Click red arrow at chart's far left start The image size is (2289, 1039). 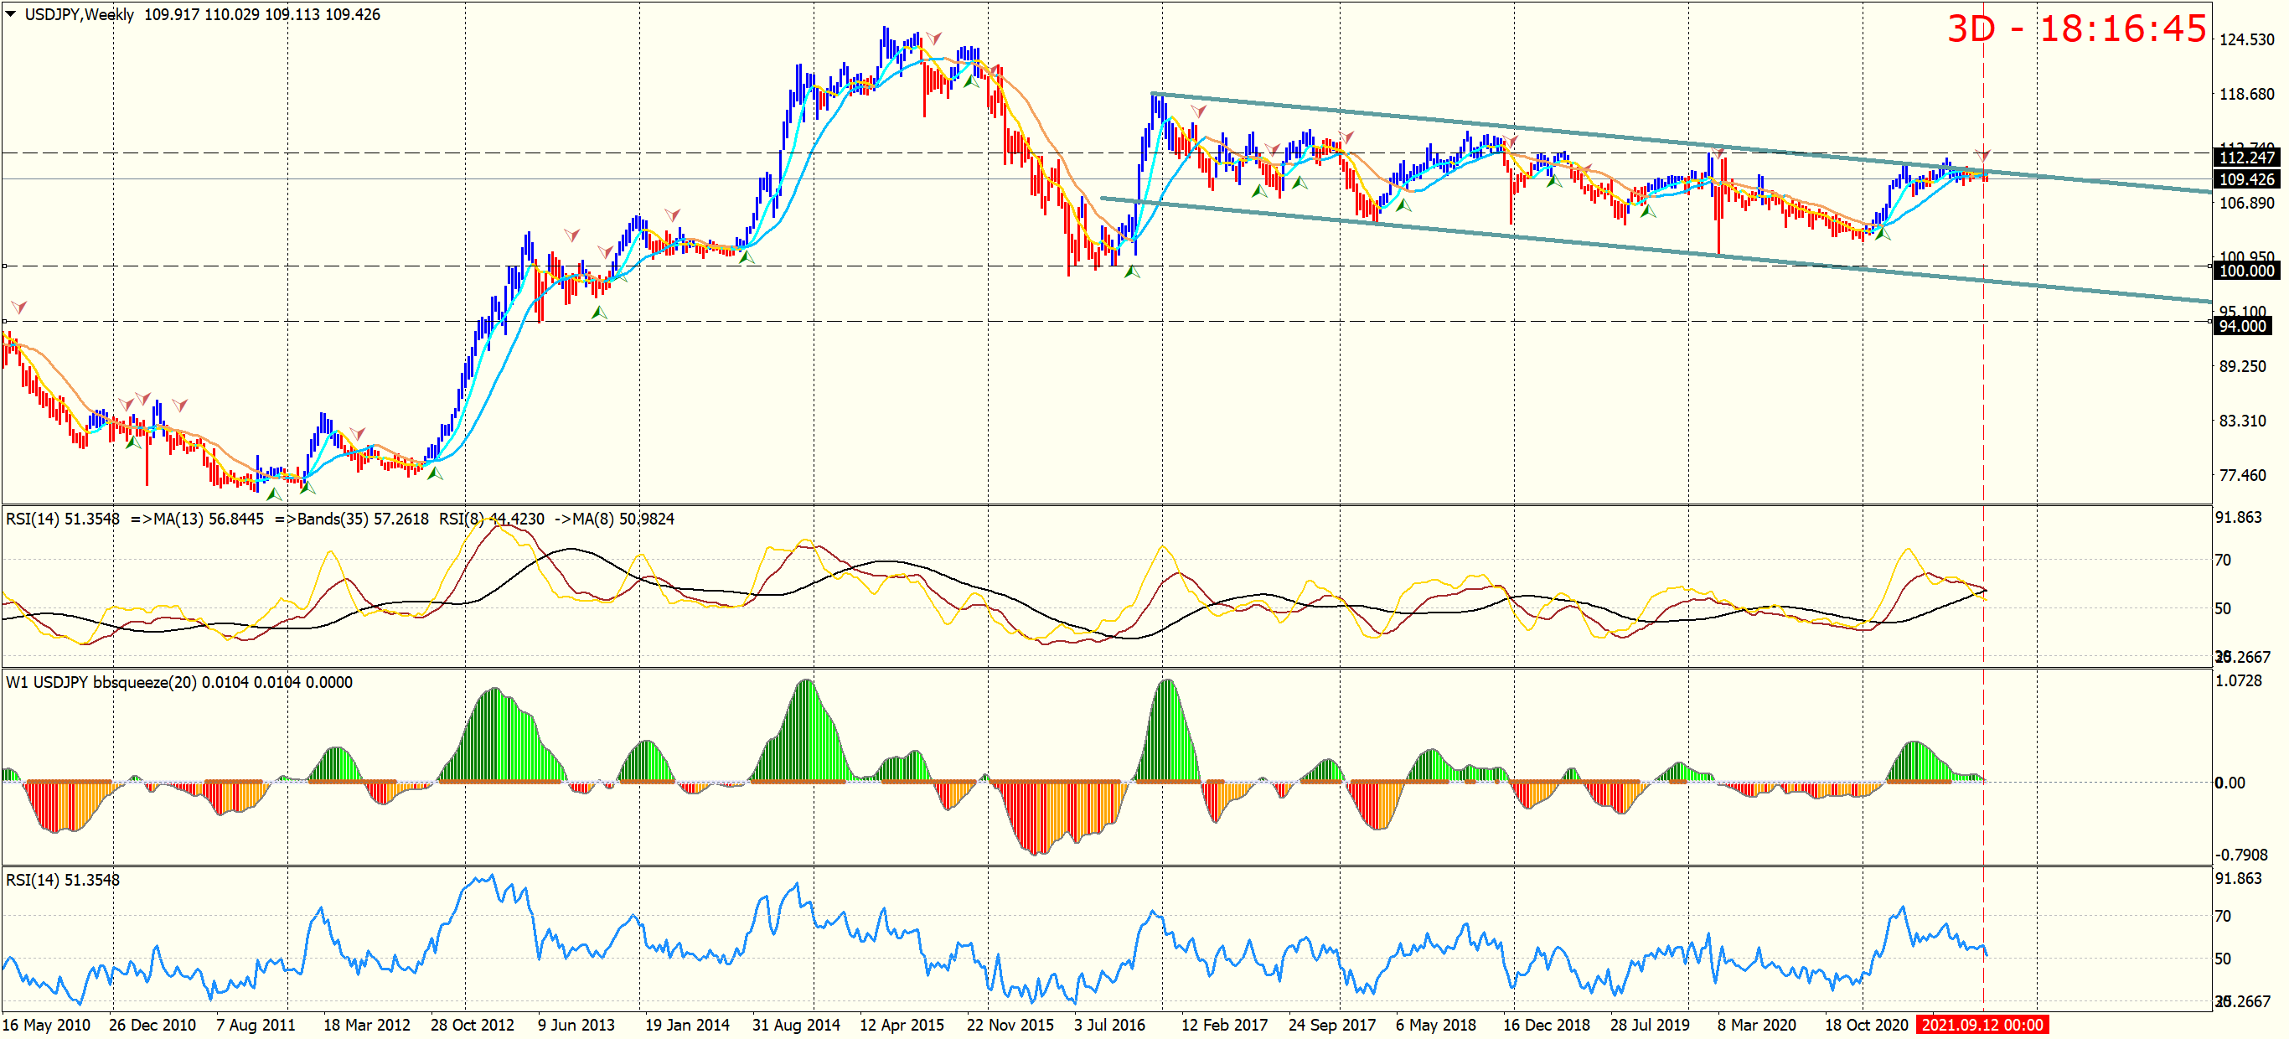coord(18,308)
